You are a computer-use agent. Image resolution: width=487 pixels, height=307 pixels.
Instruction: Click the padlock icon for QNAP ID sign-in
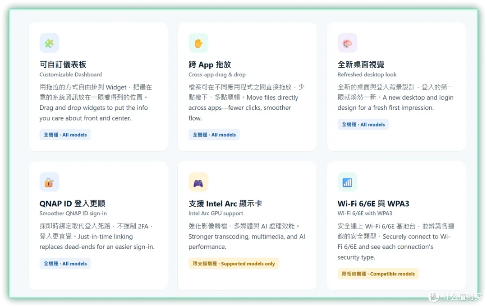[49, 182]
